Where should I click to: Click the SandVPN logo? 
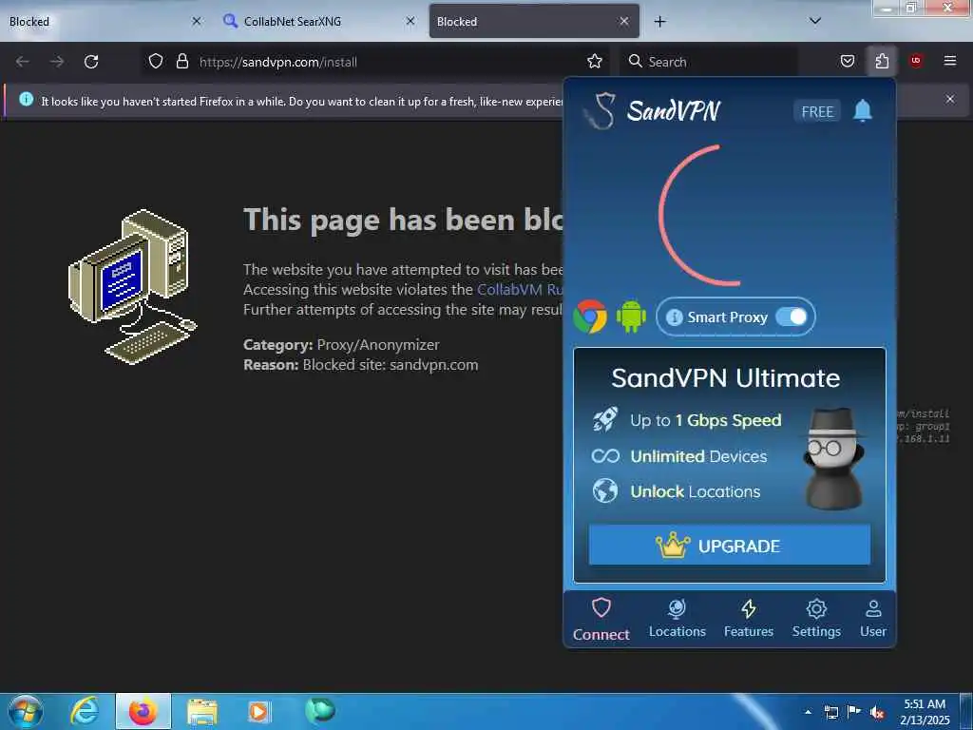652,110
